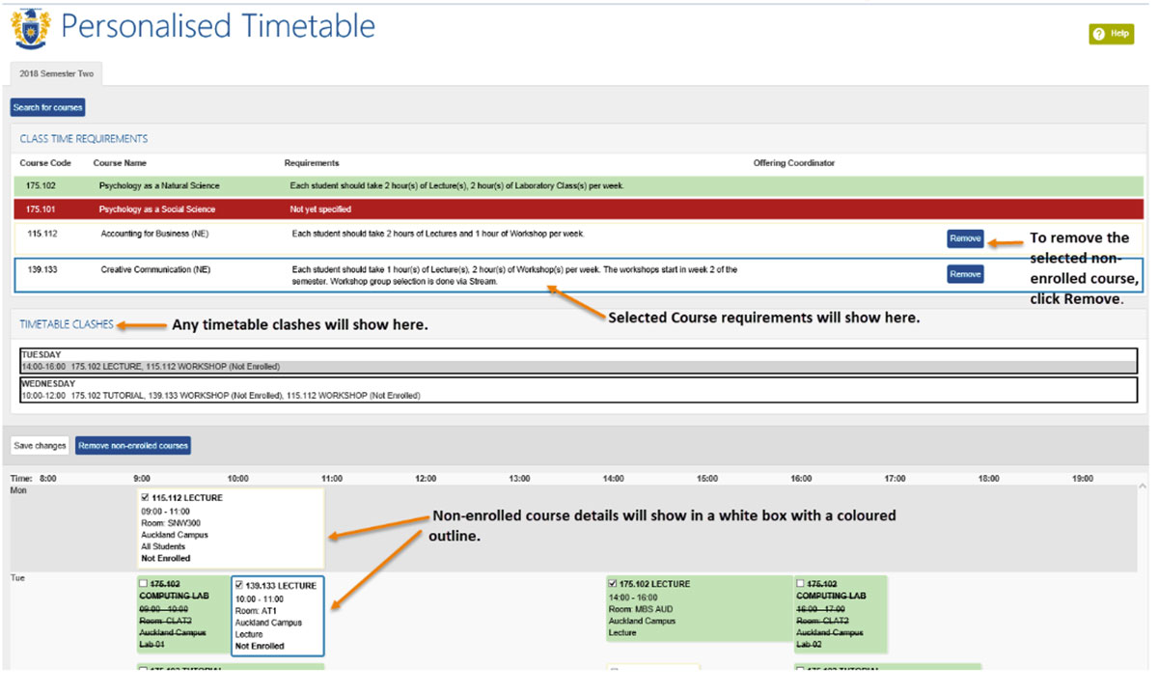Switch to the 2018 Semester Two tab

tap(54, 73)
